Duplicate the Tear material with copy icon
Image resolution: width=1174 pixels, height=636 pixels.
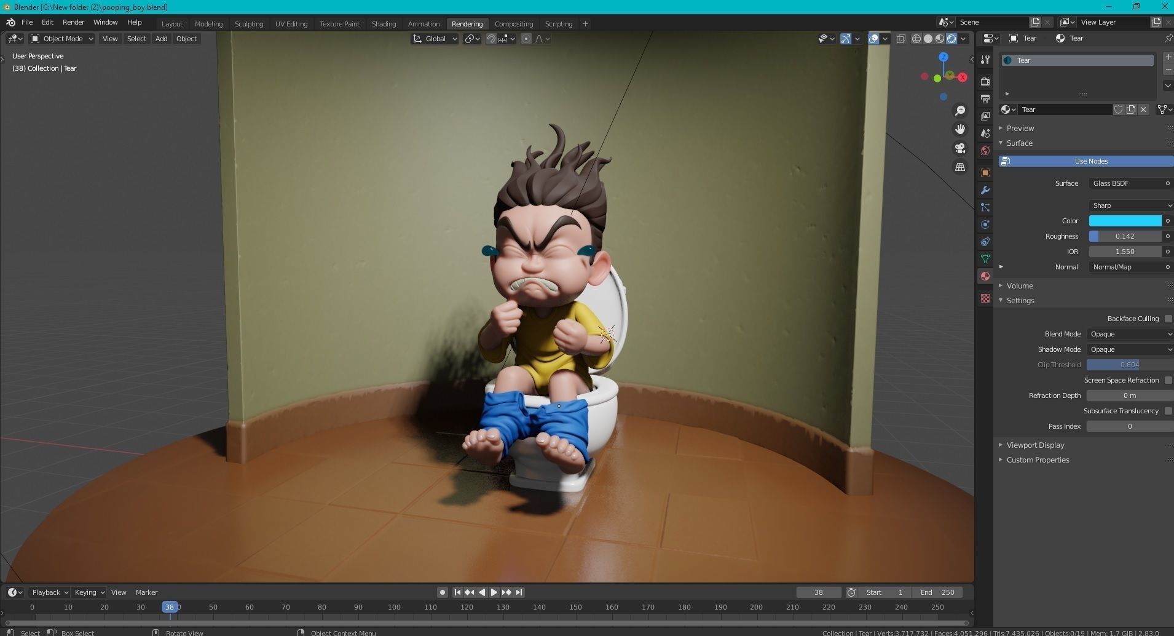click(x=1131, y=109)
